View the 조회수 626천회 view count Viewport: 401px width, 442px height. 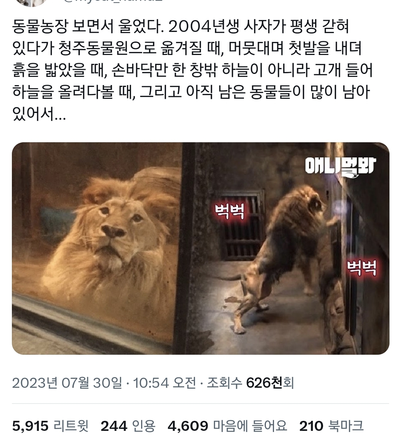pos(251,383)
